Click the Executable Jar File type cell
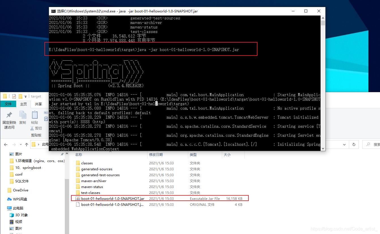The image size is (380, 234). (x=205, y=199)
